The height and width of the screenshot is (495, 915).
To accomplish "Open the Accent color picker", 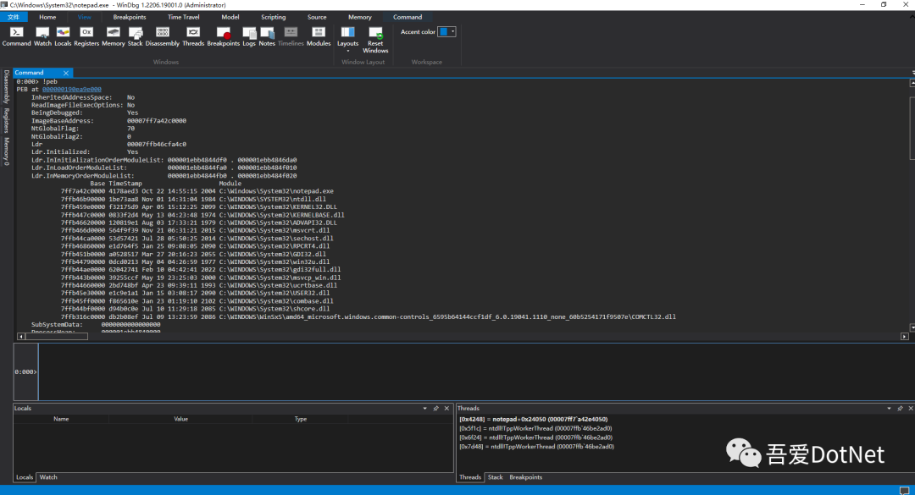I will 447,32.
